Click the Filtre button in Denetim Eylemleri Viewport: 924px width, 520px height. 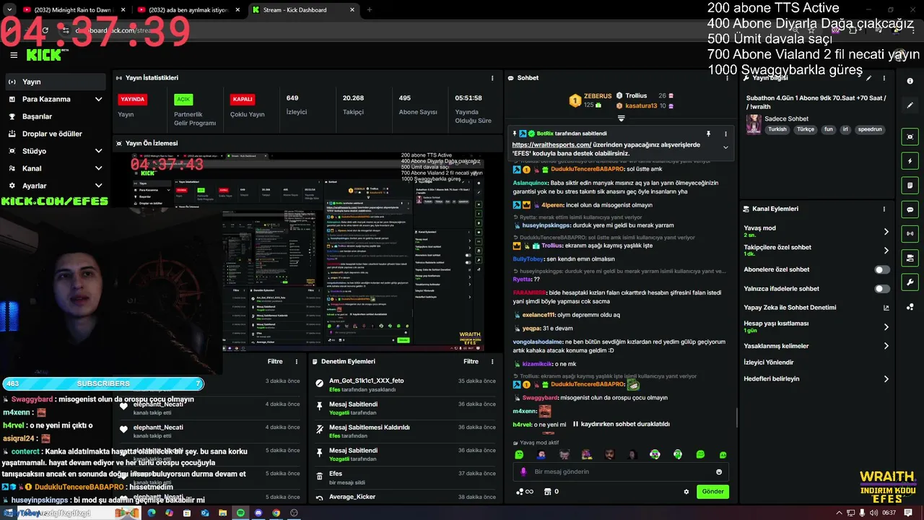471,362
